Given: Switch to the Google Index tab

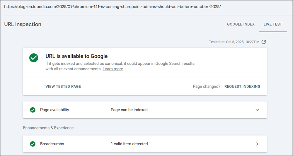Looking at the screenshot, I should 241,24.
